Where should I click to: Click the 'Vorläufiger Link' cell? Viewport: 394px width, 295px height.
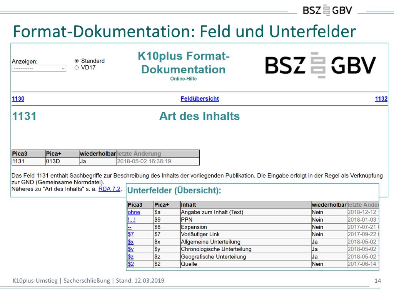tap(245, 234)
